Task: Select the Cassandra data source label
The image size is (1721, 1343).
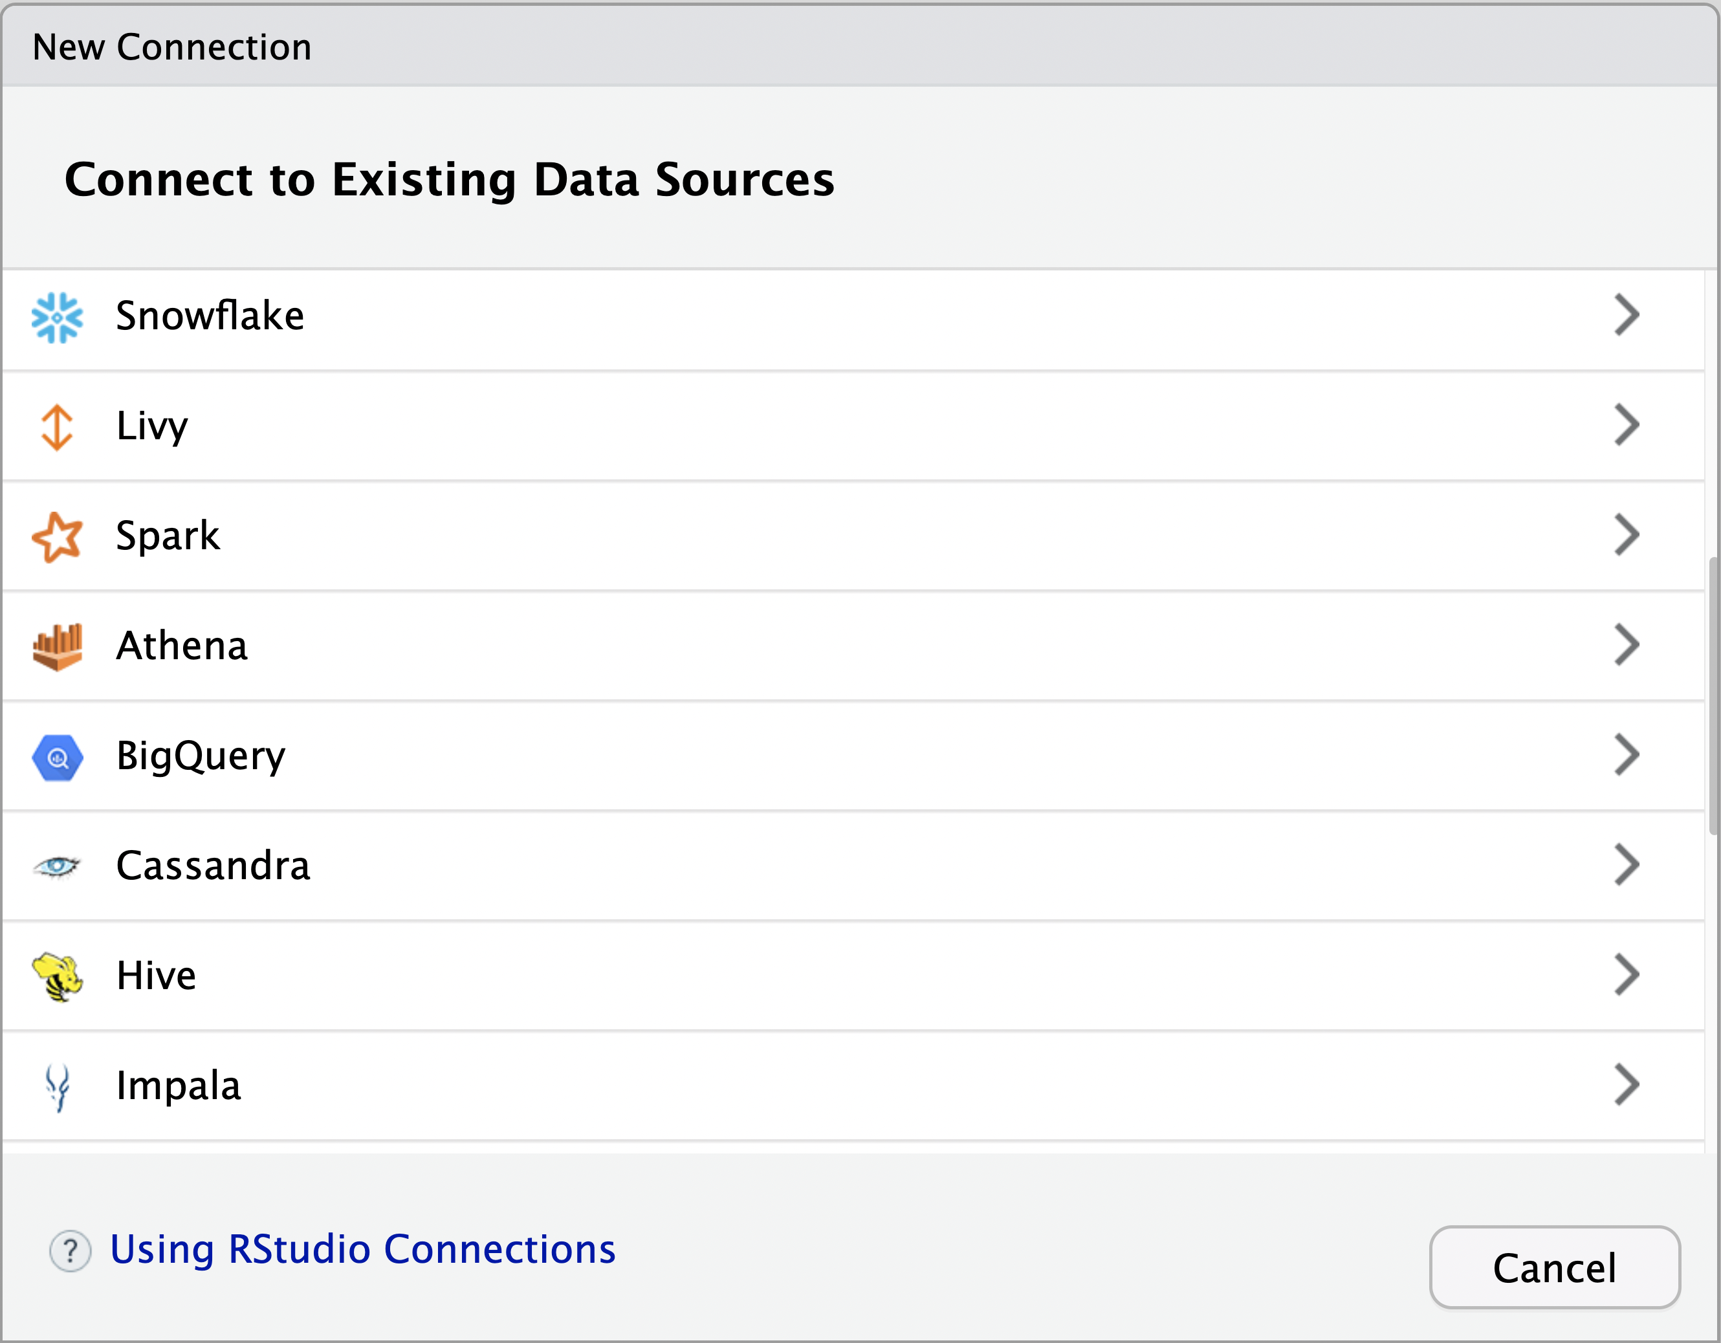Action: pos(213,865)
